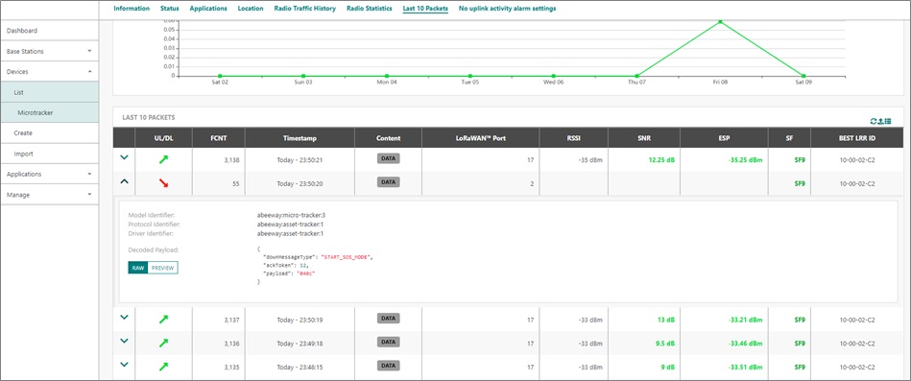Switch decoded payload to PREVIEW
This screenshot has width=911, height=381.
[x=162, y=268]
